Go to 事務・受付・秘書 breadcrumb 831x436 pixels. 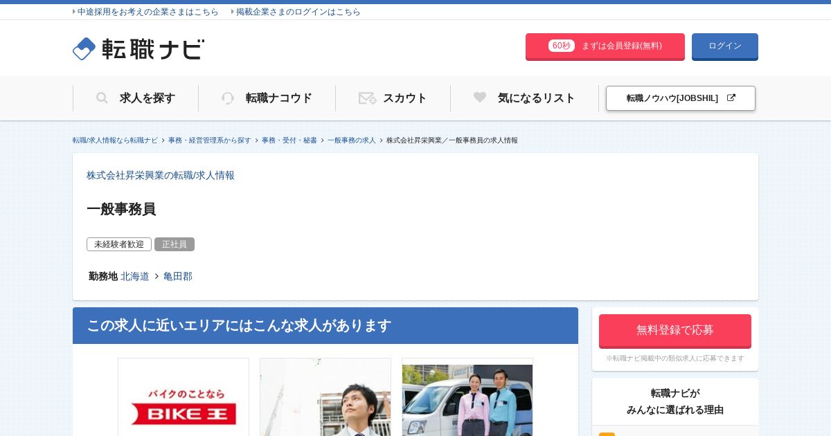coord(289,140)
